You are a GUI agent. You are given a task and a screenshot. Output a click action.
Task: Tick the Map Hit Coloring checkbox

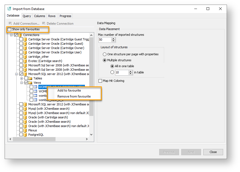tap(100, 81)
